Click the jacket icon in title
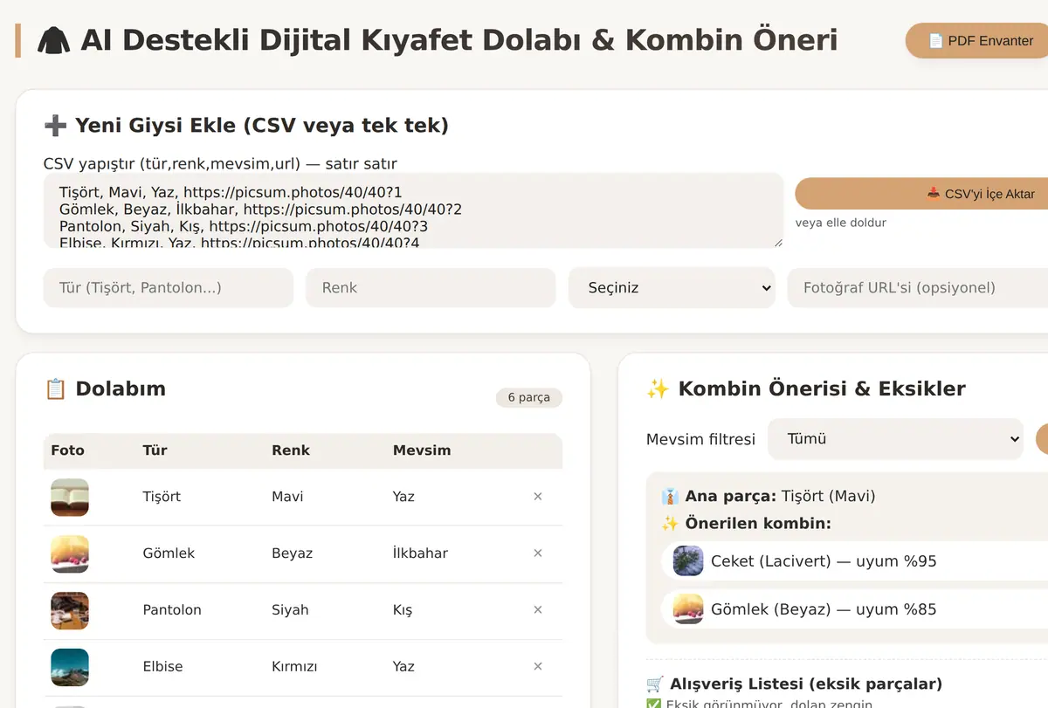The image size is (1048, 708). pos(54,41)
